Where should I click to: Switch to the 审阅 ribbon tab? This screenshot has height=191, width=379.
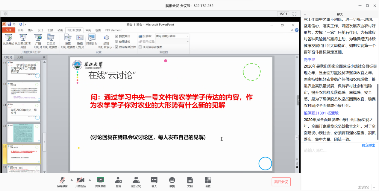point(88,30)
